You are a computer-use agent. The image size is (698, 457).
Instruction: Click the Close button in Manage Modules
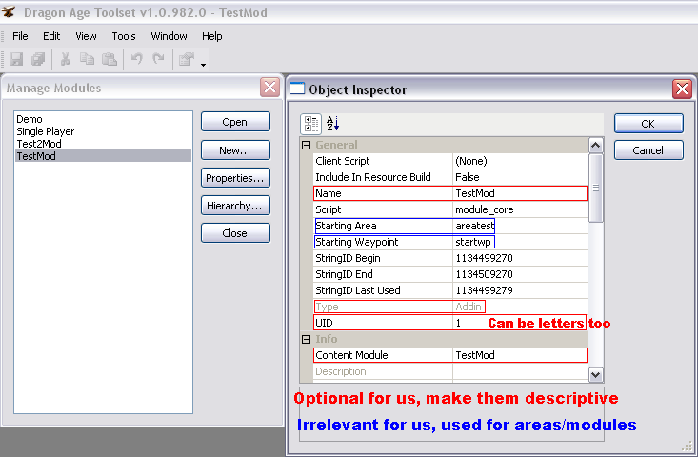(x=235, y=233)
